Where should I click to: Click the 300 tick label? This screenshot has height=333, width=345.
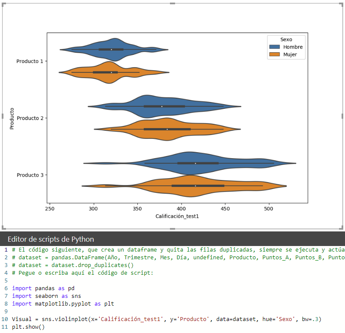point(93,209)
